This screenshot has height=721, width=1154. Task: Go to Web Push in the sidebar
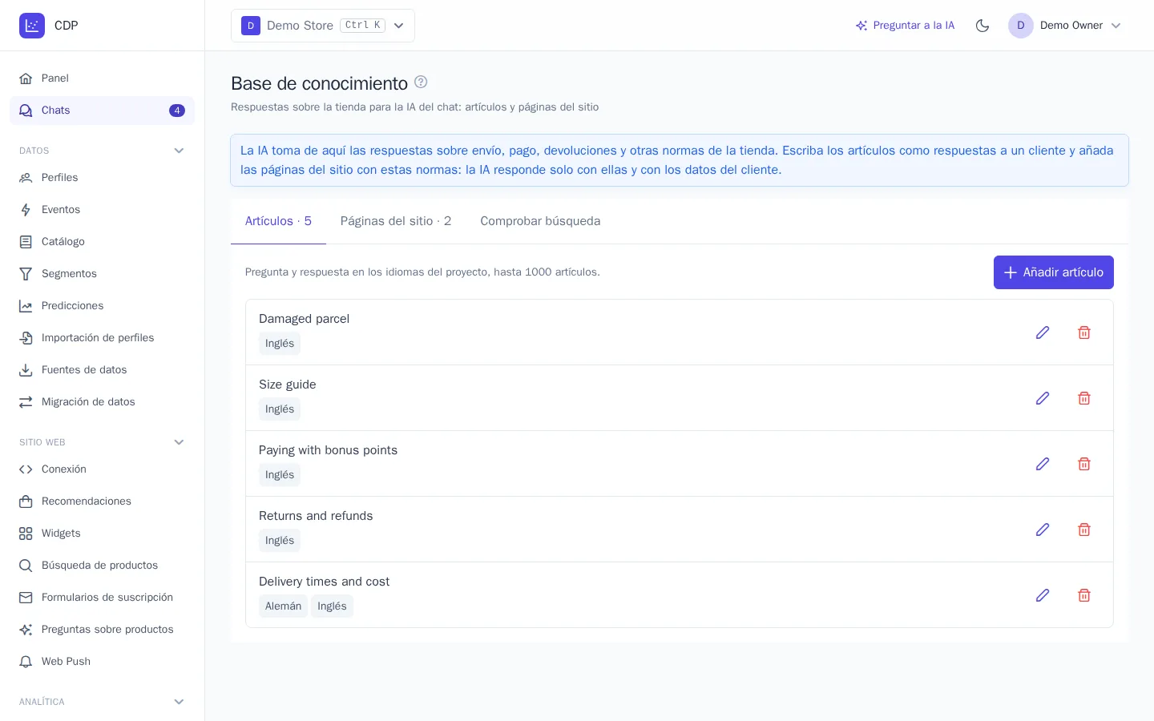coord(102,662)
